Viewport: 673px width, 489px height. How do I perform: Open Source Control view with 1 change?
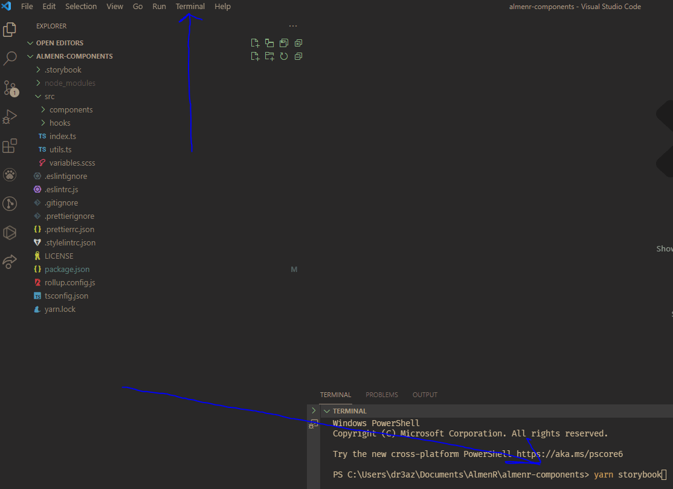(10, 88)
